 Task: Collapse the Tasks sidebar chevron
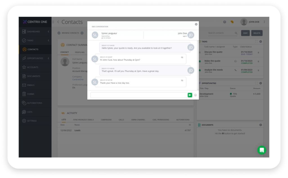pyautogui.click(x=49, y=40)
